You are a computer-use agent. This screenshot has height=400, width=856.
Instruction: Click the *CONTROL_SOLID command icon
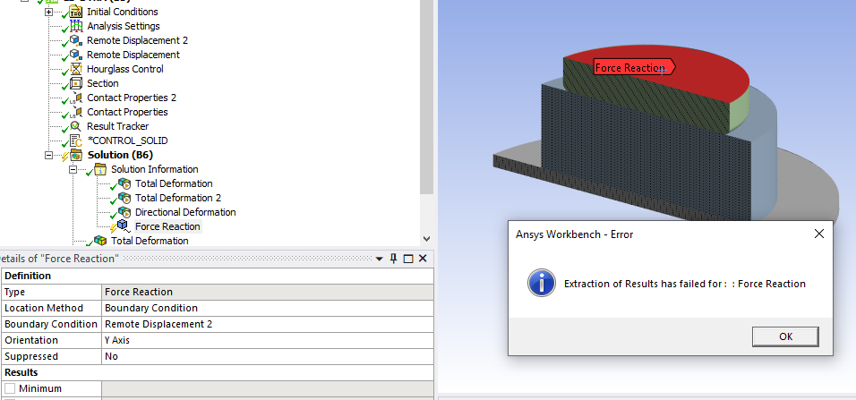[75, 140]
